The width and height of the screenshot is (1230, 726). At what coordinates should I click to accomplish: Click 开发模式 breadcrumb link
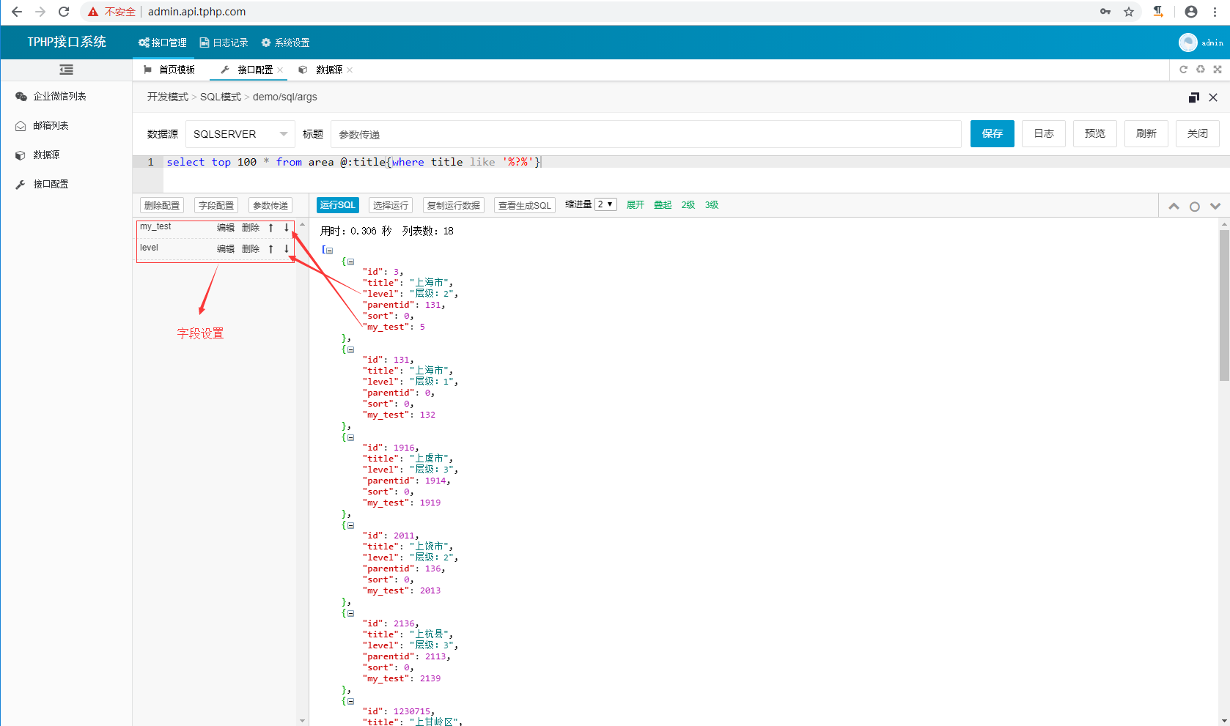coord(167,97)
